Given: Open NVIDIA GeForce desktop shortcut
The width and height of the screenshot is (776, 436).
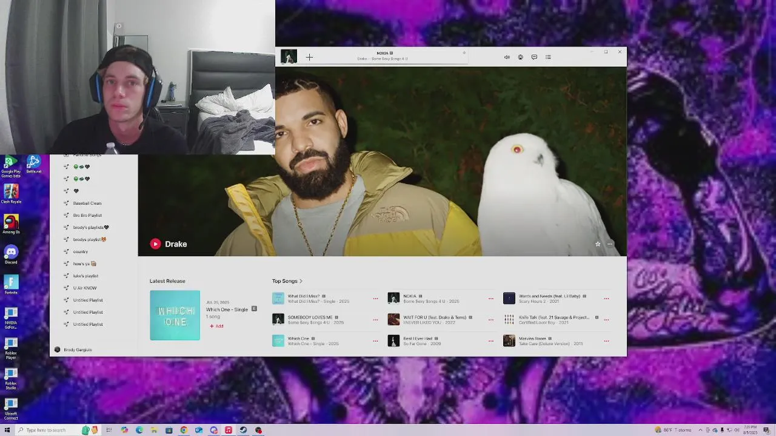Looking at the screenshot, I should click(x=10, y=318).
